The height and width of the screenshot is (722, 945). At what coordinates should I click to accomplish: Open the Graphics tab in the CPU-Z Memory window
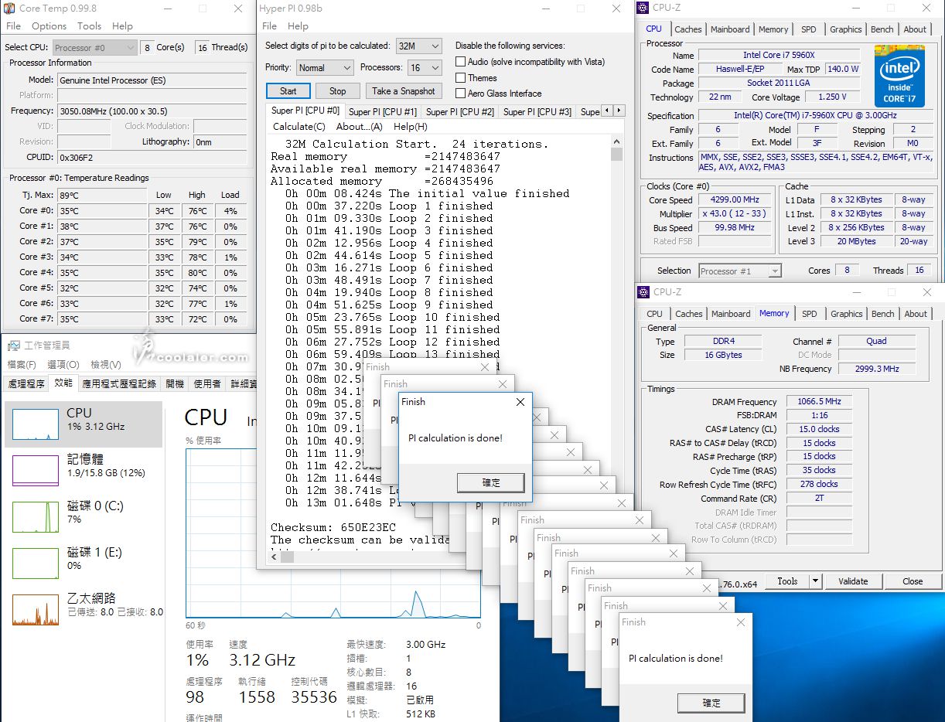click(x=846, y=314)
